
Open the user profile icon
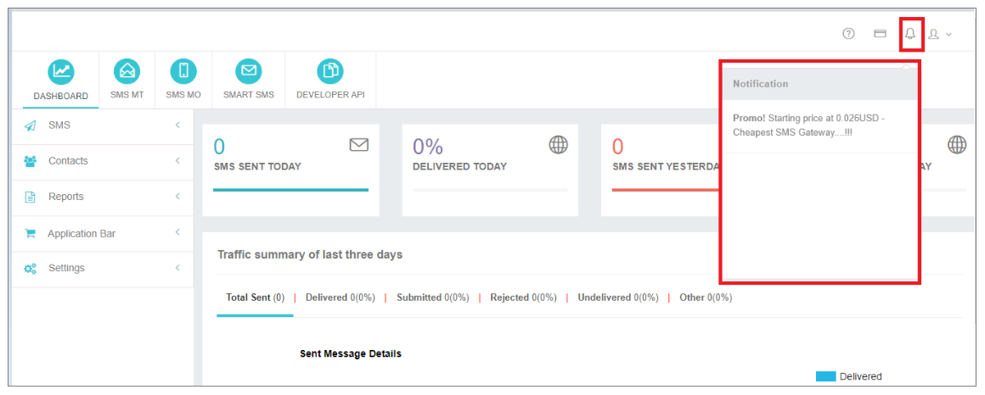pyautogui.click(x=933, y=34)
